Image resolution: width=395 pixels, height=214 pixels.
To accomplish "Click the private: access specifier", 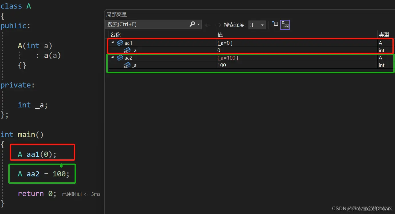I will pyautogui.click(x=18, y=85).
